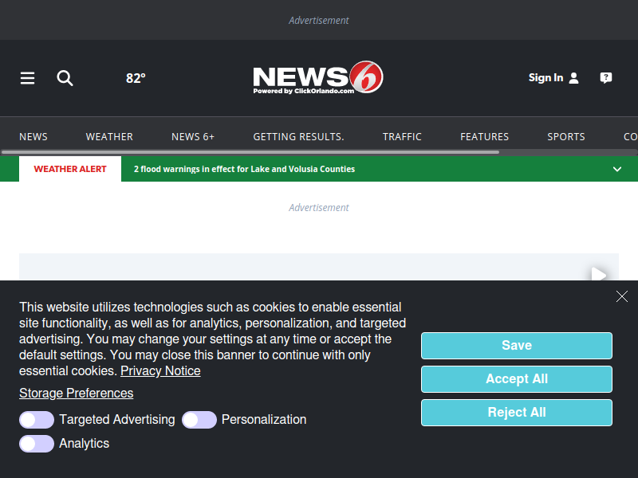The image size is (638, 478).
Task: Click the video play arrow icon
Action: pyautogui.click(x=599, y=273)
